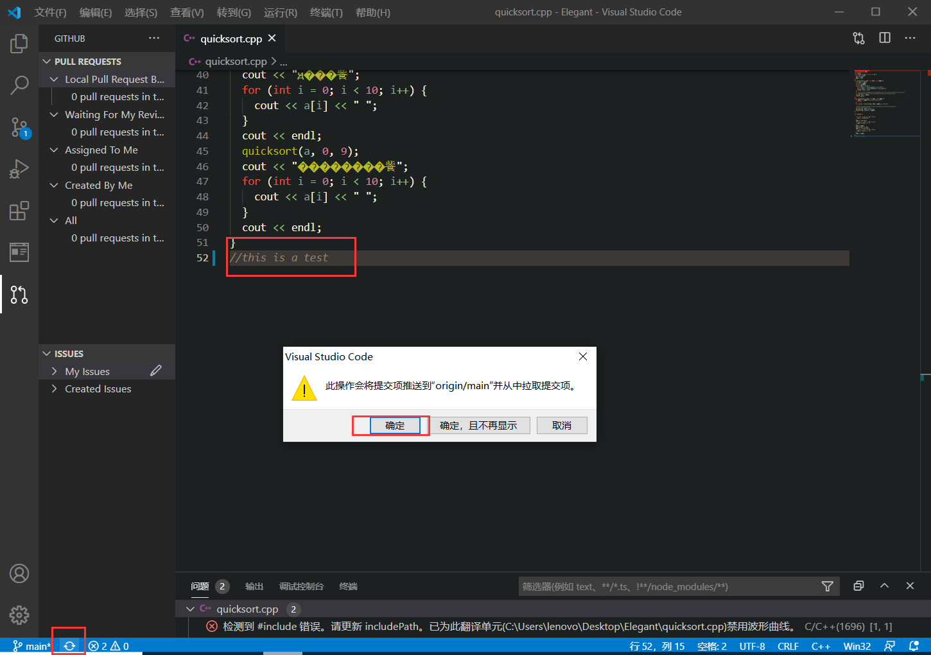Expand the Created Issues node
Image resolution: width=931 pixels, height=655 pixels.
[x=54, y=389]
